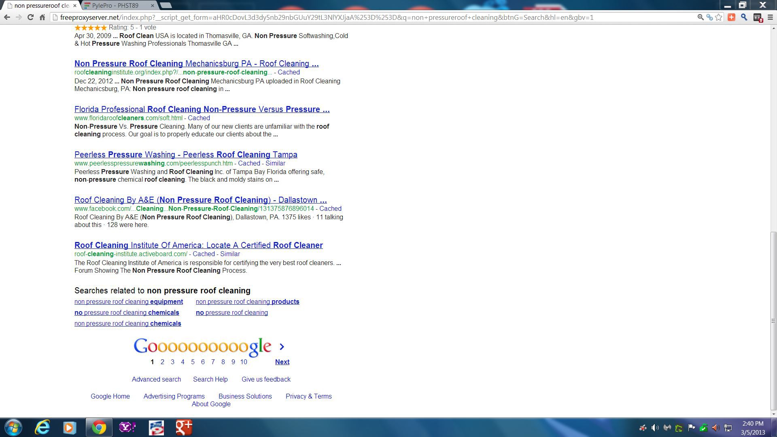Viewport: 777px width, 437px height.
Task: Open Peerless Pressure Washing result
Action: click(x=186, y=155)
